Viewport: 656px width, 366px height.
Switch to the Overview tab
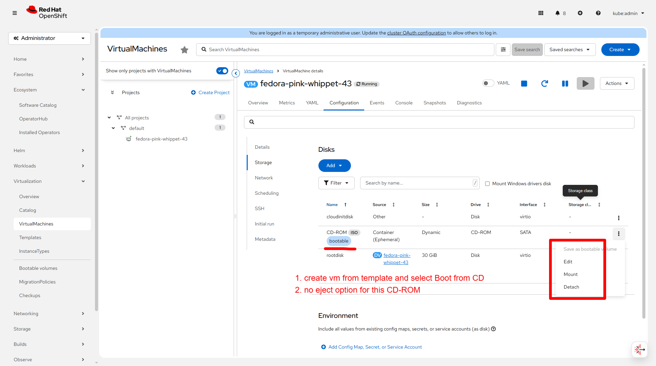click(258, 103)
